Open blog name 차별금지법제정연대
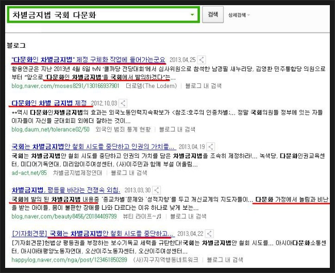The image size is (335, 273). tap(77, 173)
